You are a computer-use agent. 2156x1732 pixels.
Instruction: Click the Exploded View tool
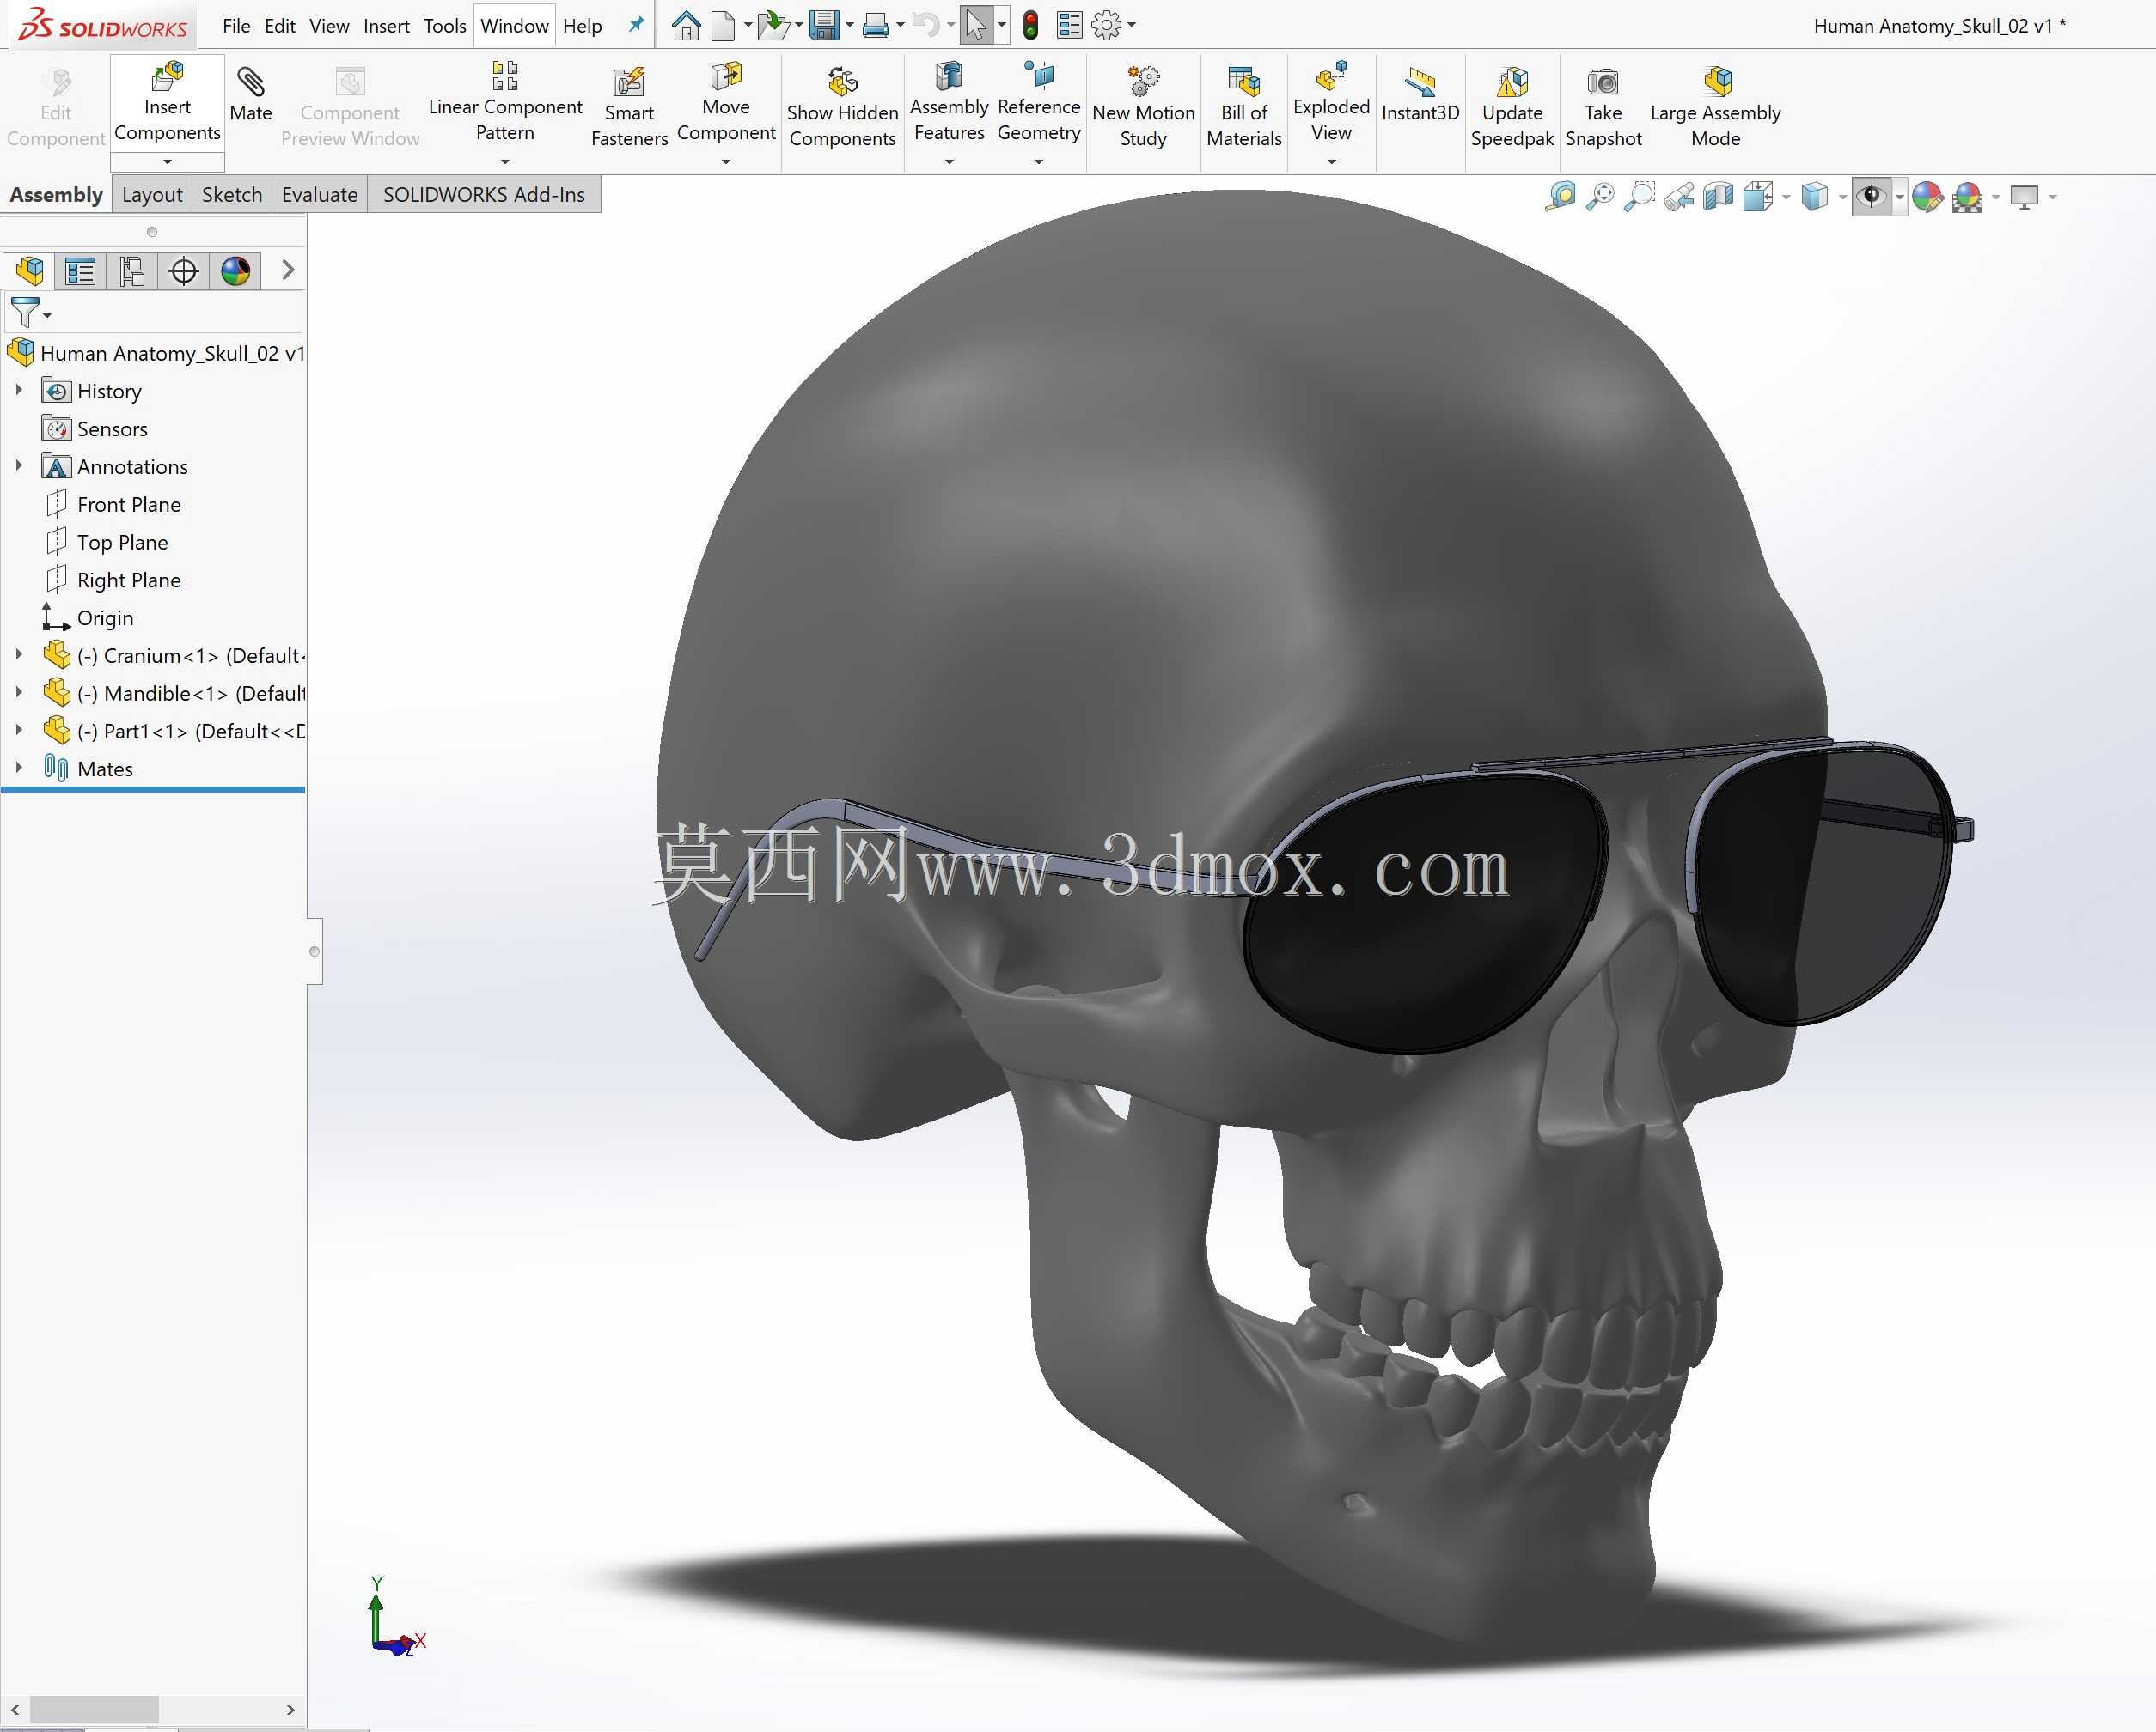pos(1331,103)
